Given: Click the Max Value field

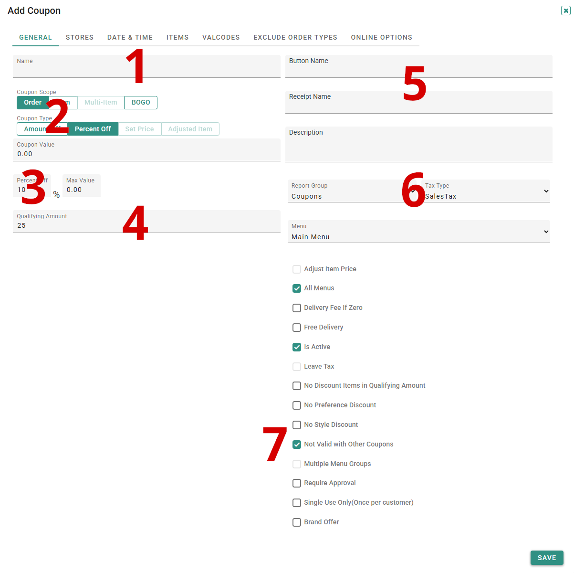Looking at the screenshot, I should tap(82, 186).
